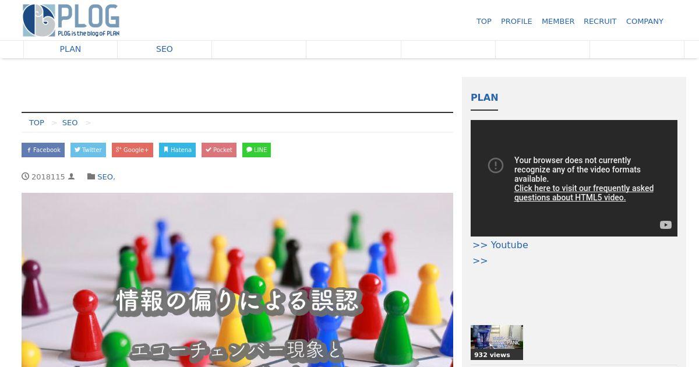Save the article to Pocket
The image size is (699, 367).
point(219,150)
